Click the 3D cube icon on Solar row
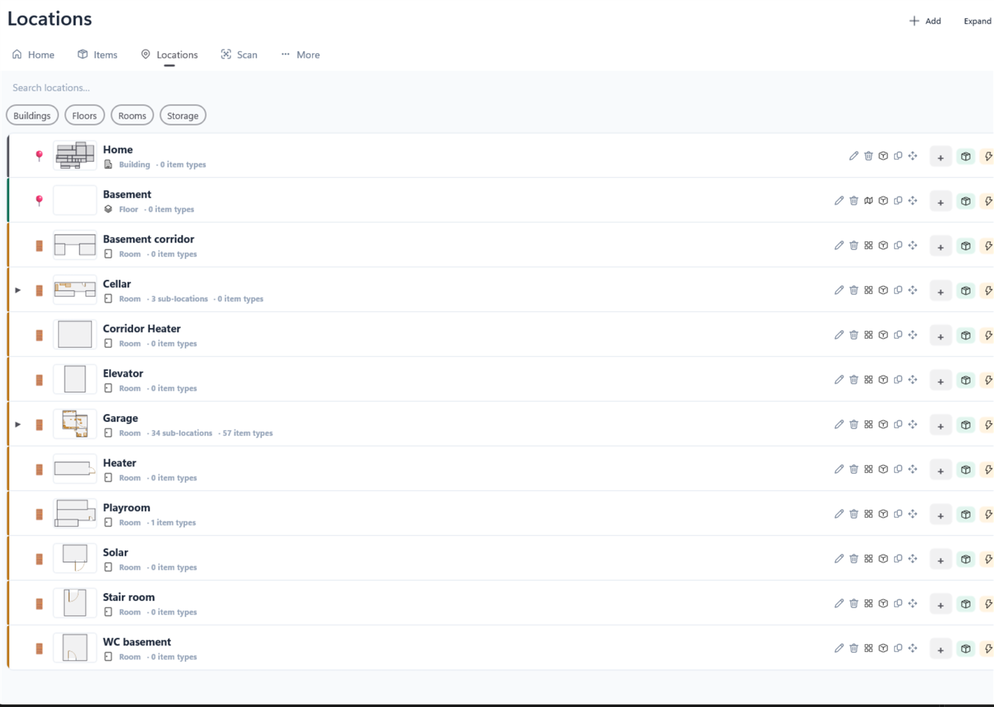Image resolution: width=994 pixels, height=707 pixels. [883, 559]
